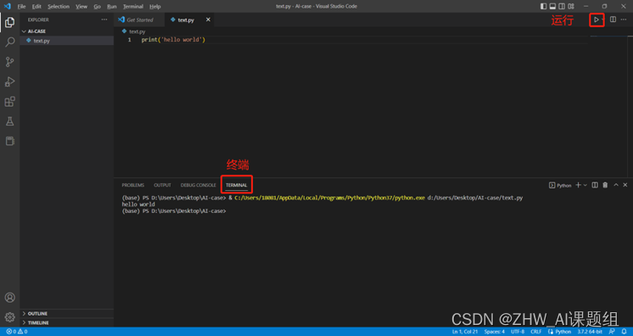This screenshot has width=633, height=336.
Task: Change CRLF end of line sequence
Action: point(535,332)
